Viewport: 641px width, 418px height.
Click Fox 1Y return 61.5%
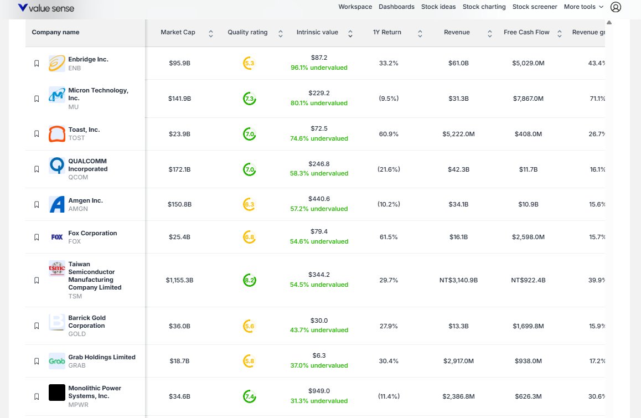389,237
